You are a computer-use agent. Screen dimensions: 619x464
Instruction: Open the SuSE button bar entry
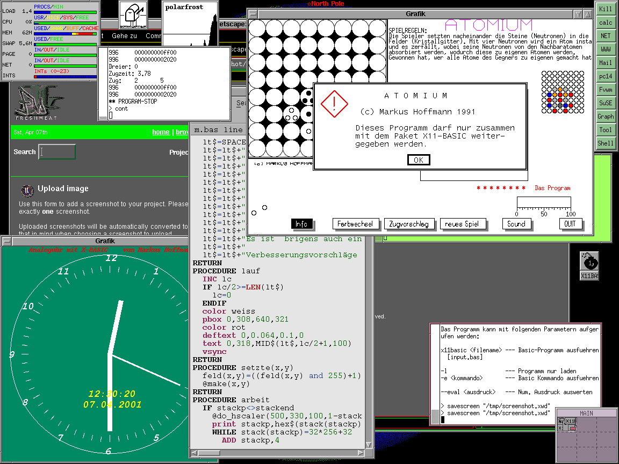click(606, 103)
